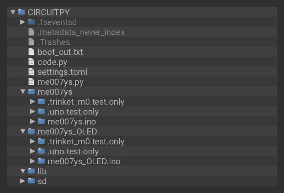The height and width of the screenshot is (193, 284).
Task: Collapse the me007ys_OLED folder
Action: [23, 132]
